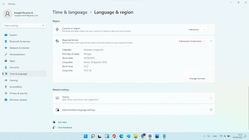Launch Microsoft Edge from the taskbar
Screen dimensions: 249x140
point(121,136)
